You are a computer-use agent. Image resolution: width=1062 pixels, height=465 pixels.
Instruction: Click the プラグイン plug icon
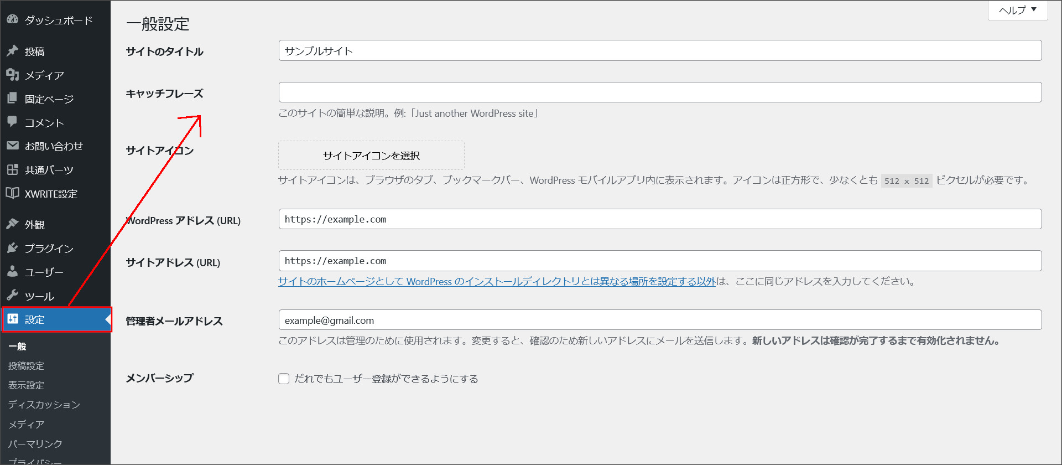pyautogui.click(x=12, y=248)
